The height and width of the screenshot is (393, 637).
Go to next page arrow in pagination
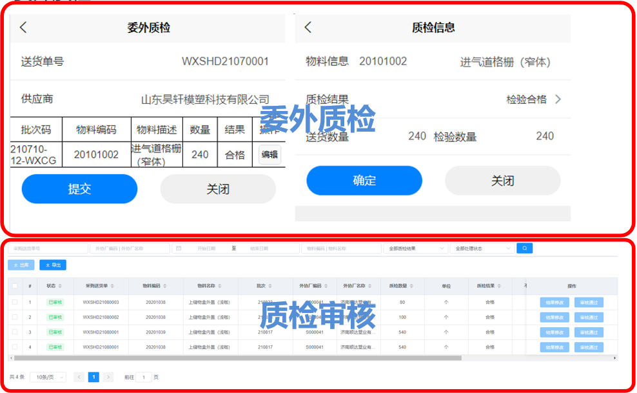108,377
